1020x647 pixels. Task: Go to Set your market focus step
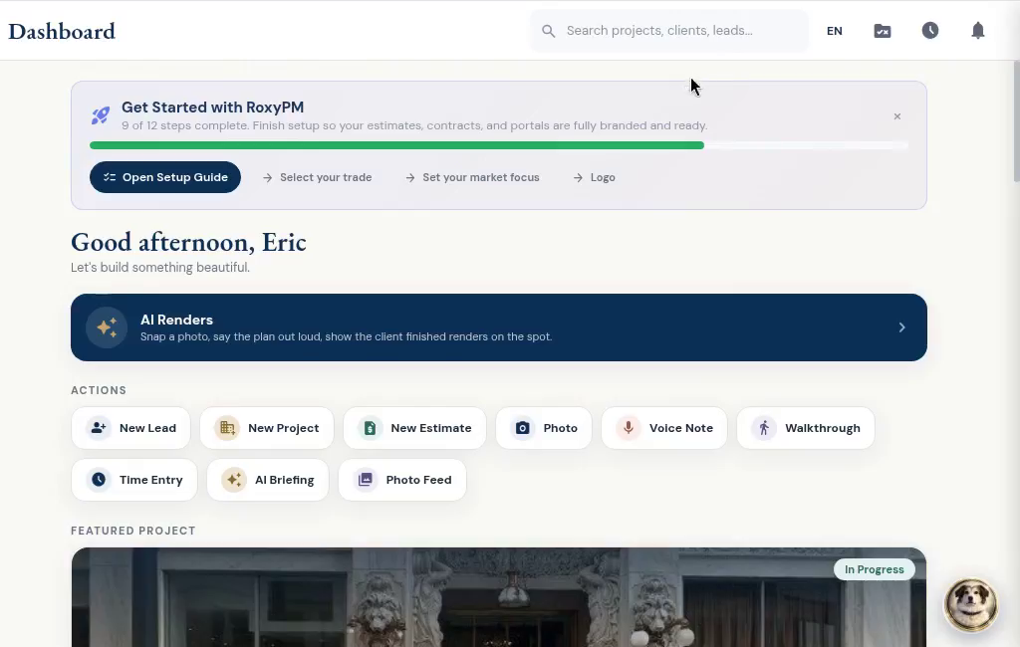[x=472, y=177]
